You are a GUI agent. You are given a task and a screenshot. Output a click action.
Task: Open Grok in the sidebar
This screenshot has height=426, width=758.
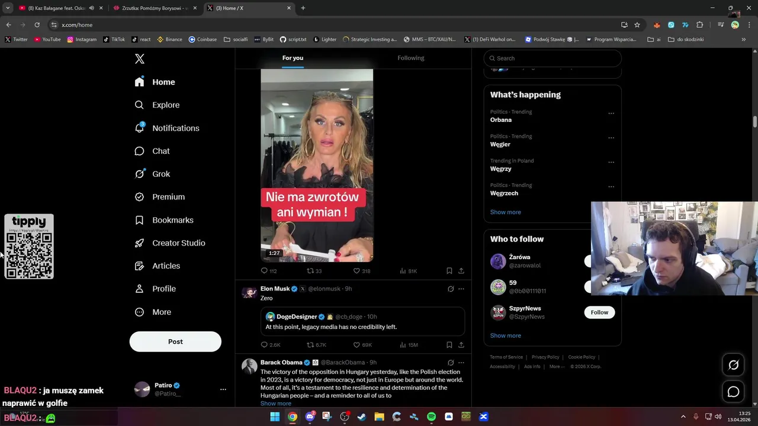click(153, 174)
